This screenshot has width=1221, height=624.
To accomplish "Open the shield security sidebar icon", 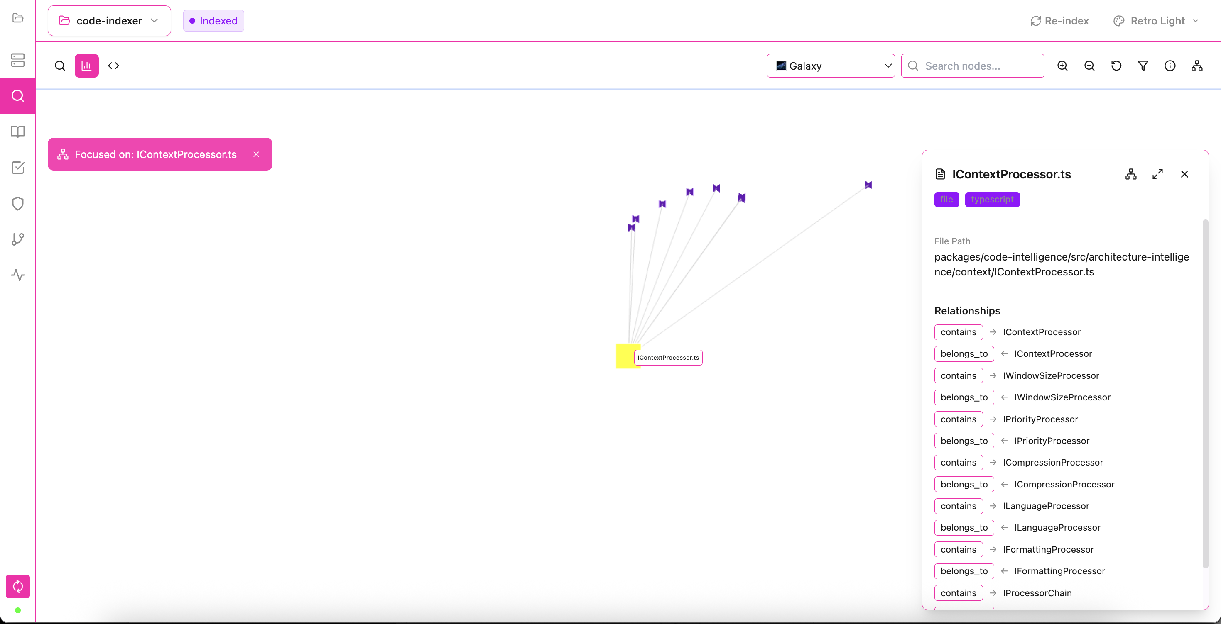I will (x=17, y=204).
